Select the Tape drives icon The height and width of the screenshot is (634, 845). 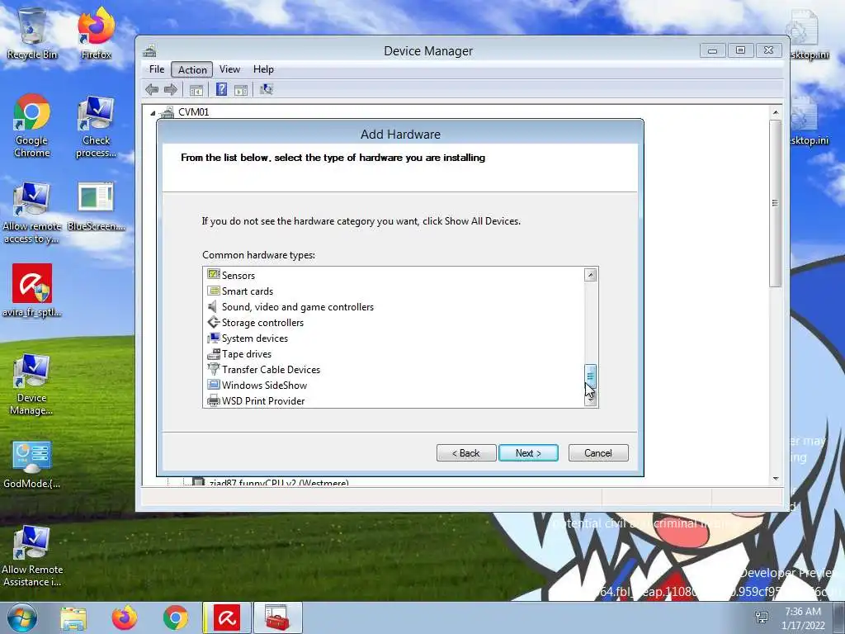(214, 353)
